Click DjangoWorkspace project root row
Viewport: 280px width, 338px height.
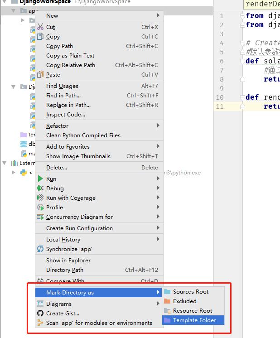pos(106,2)
